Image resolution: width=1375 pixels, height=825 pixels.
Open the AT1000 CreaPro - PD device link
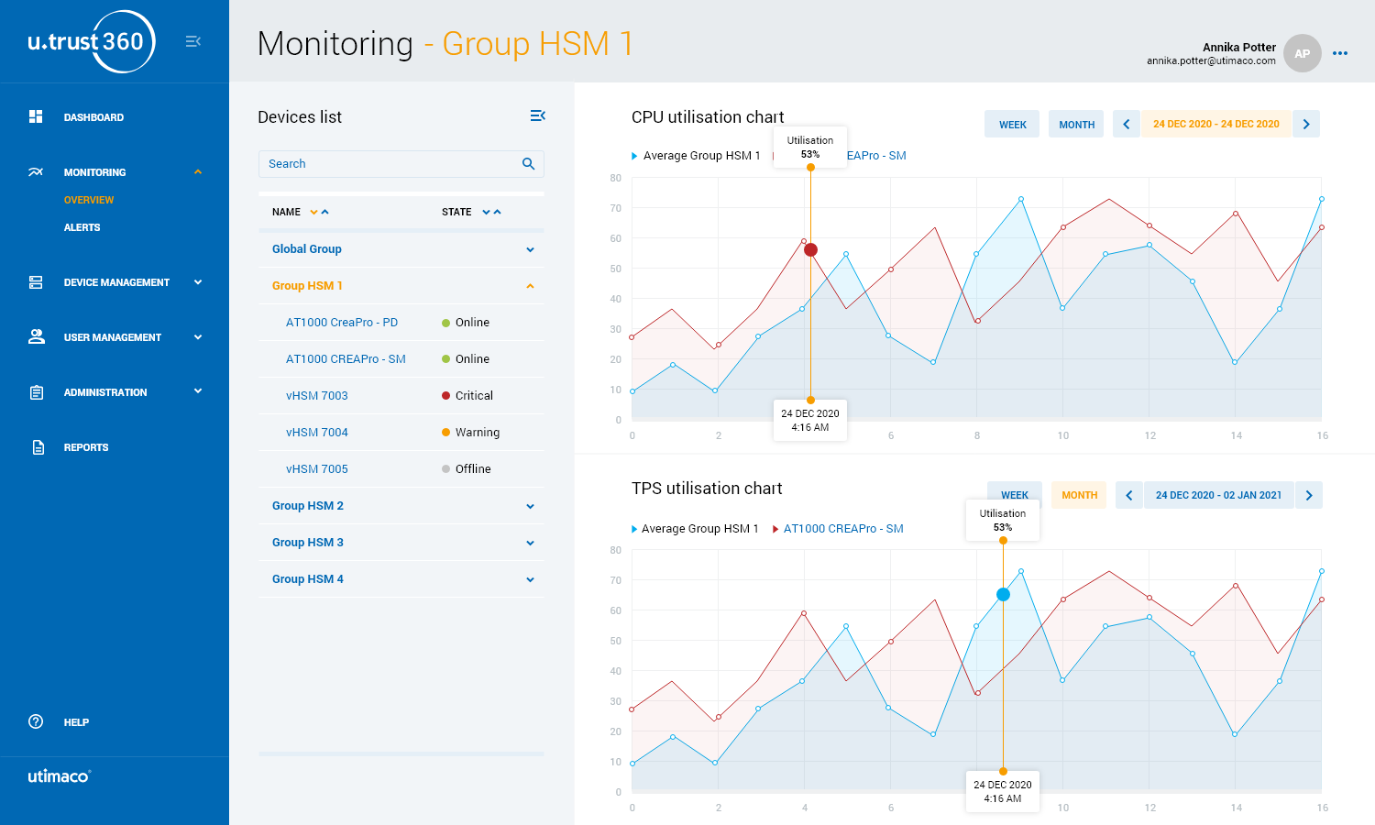pos(342,323)
